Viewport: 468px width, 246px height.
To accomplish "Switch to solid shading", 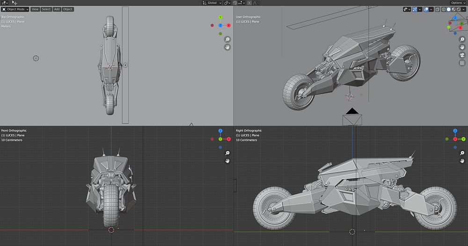I will coord(449,9).
